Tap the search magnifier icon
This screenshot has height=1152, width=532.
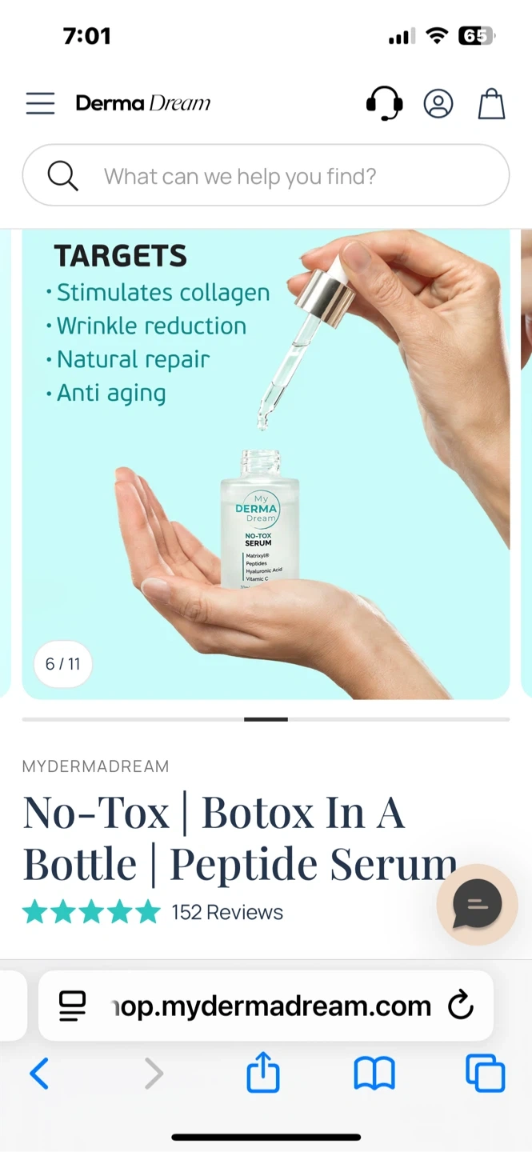coord(62,175)
